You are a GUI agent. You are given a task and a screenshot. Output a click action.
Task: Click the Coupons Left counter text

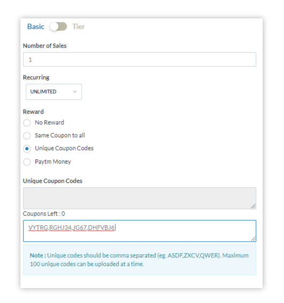coord(44,214)
